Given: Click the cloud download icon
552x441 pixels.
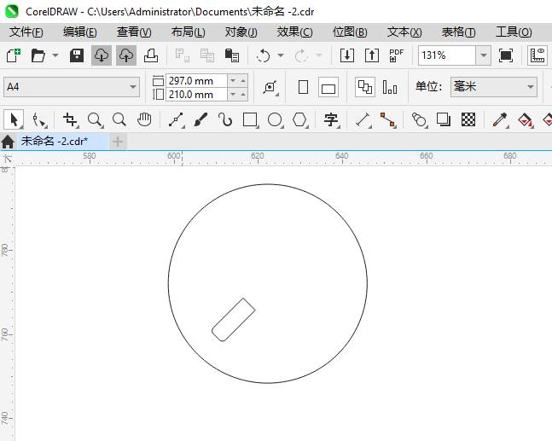Looking at the screenshot, I should click(x=102, y=55).
